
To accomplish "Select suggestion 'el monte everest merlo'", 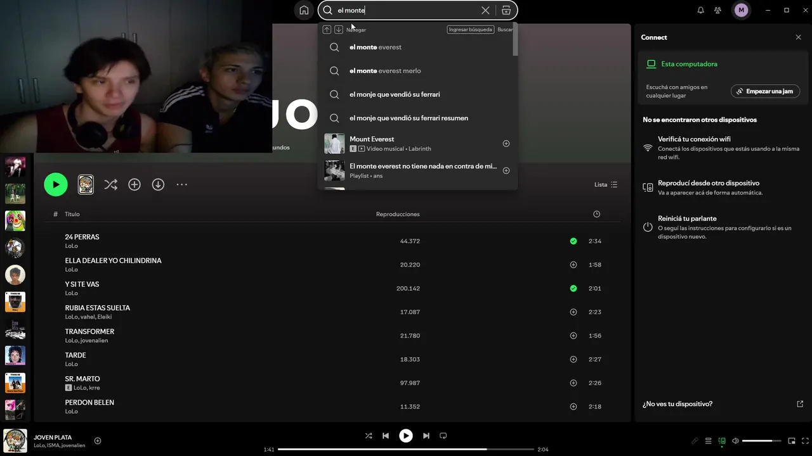I will coord(418,70).
